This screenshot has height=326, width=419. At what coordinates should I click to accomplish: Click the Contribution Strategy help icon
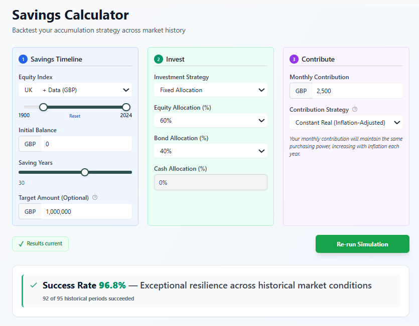pos(355,109)
